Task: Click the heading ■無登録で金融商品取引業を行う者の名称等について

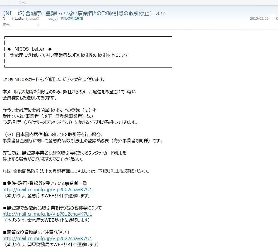Action: (x=52, y=208)
